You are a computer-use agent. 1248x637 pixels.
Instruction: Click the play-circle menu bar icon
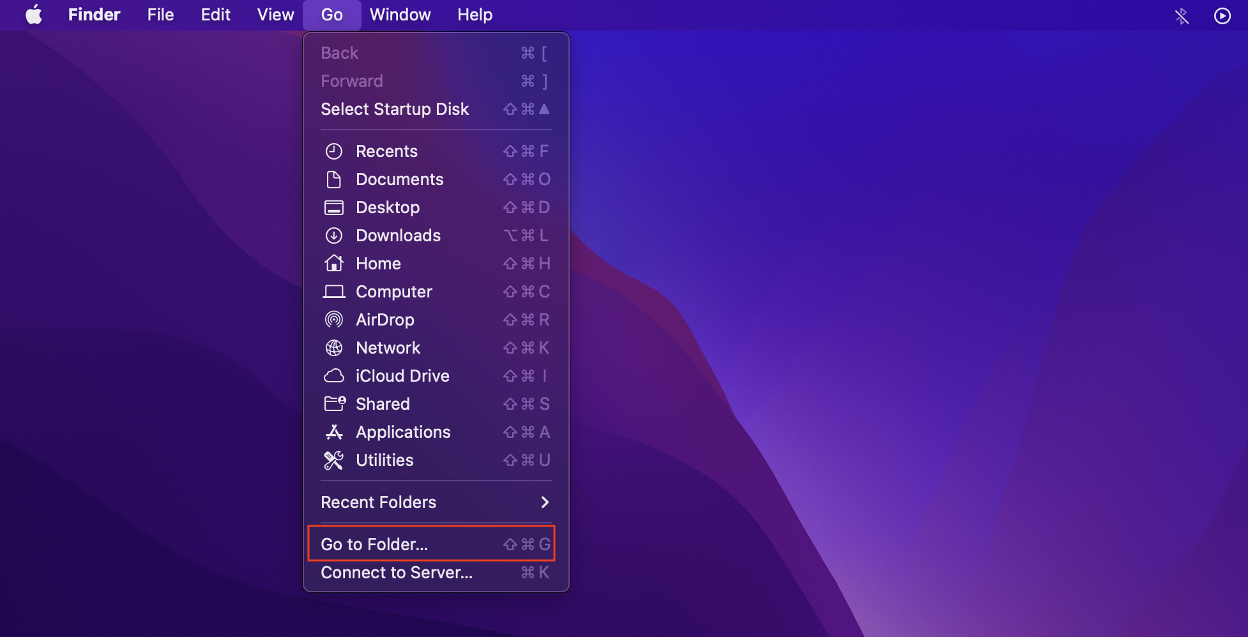1222,15
